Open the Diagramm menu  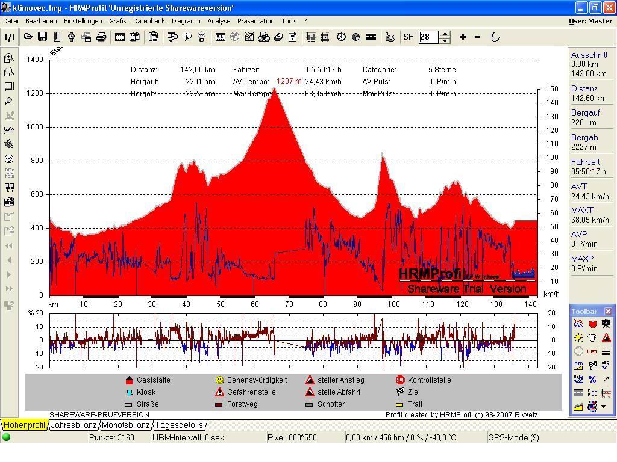(186, 21)
